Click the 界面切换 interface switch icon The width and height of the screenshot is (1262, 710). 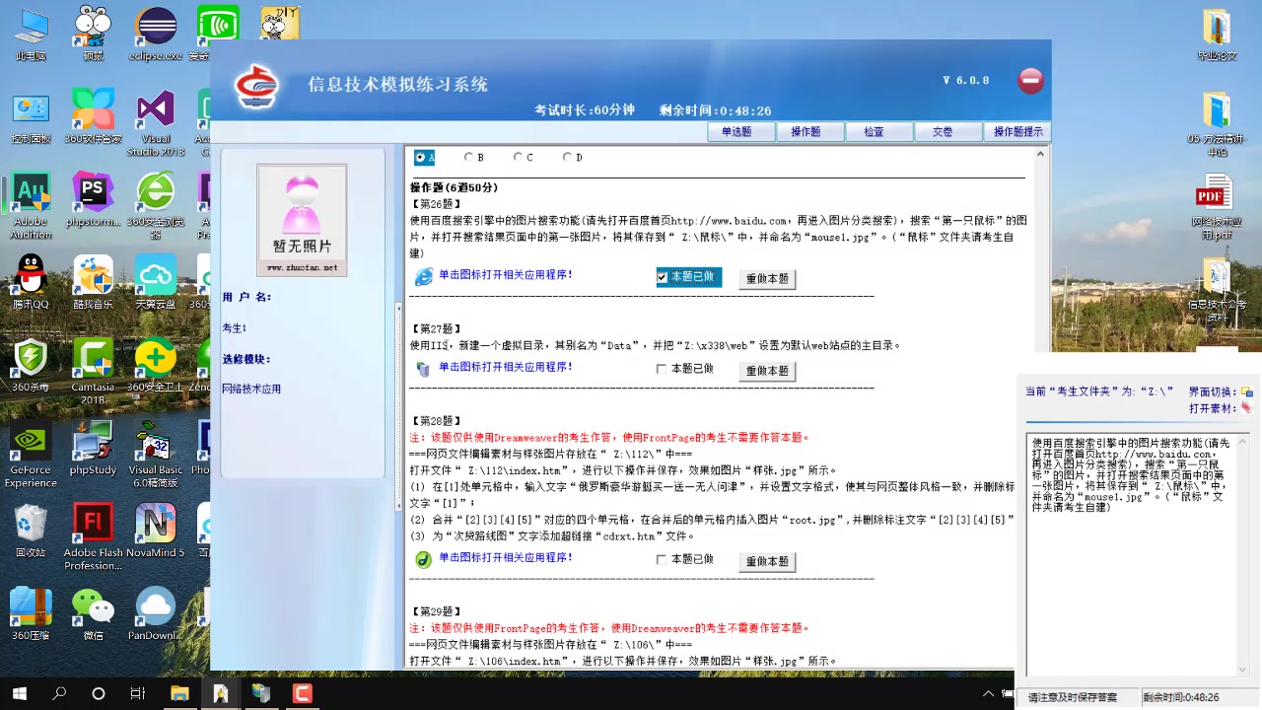1246,391
